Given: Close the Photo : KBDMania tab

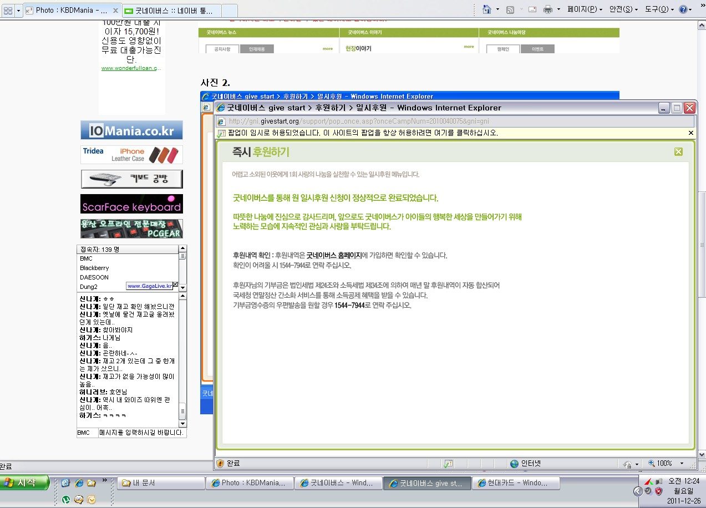Looking at the screenshot, I should coord(115,10).
